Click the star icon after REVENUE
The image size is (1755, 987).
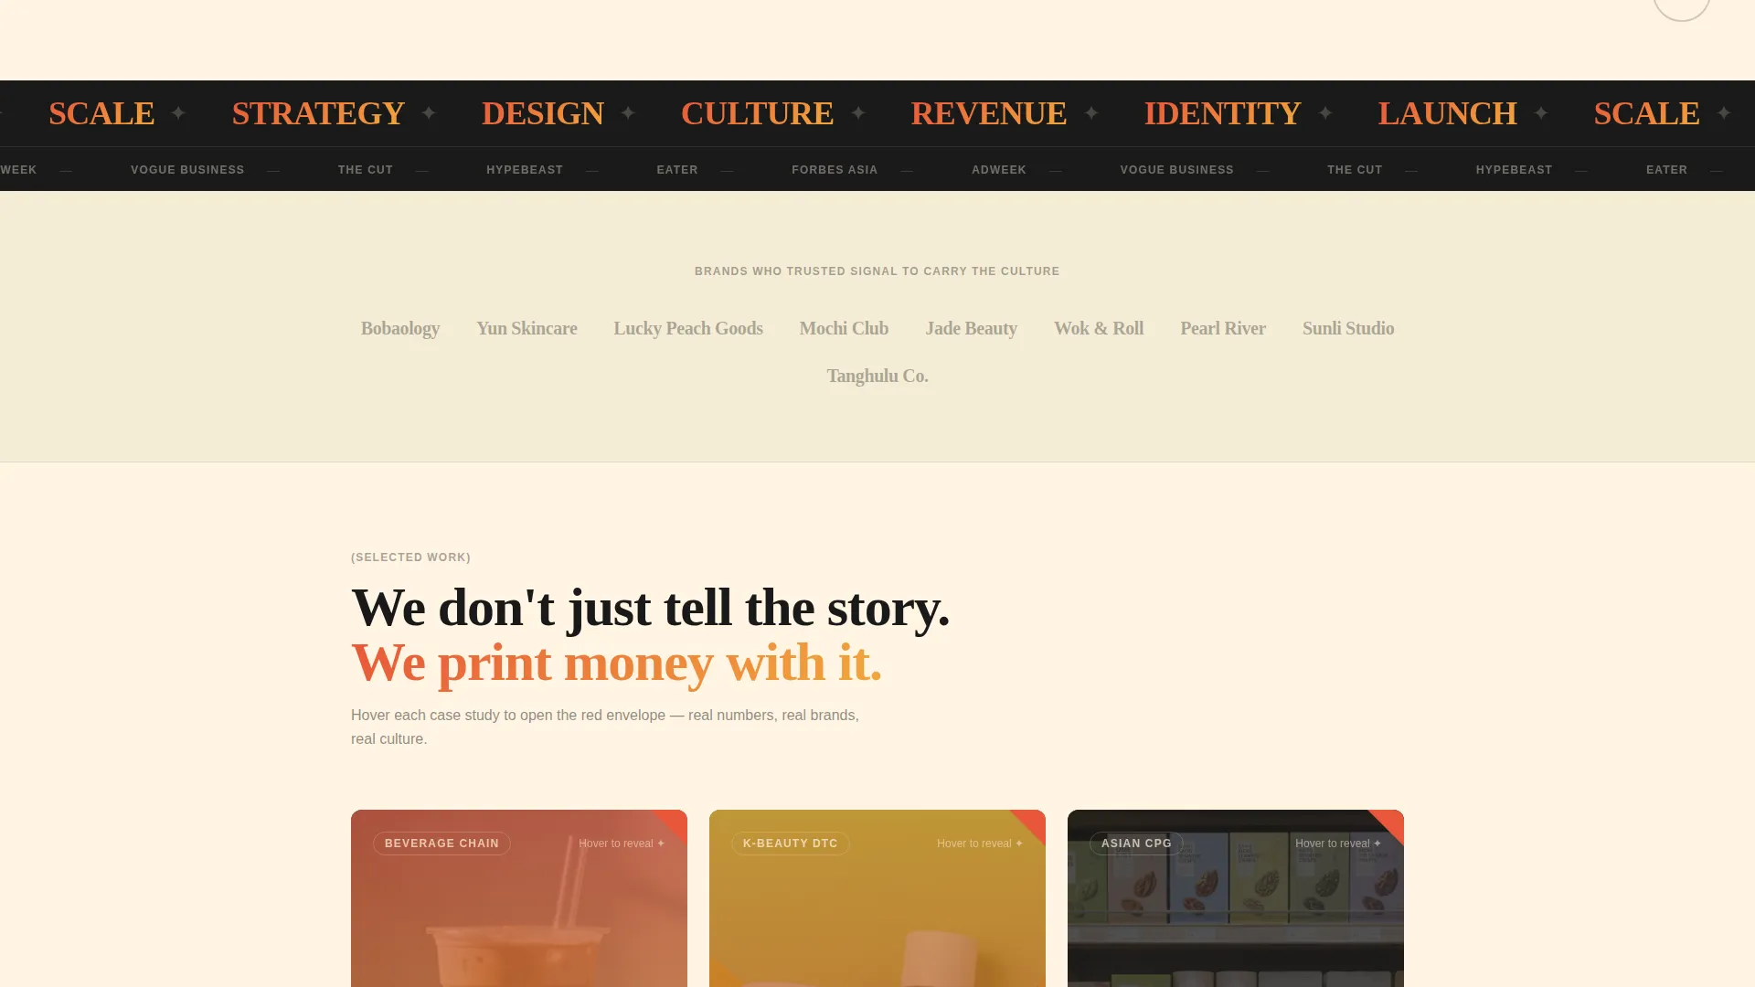point(1091,112)
